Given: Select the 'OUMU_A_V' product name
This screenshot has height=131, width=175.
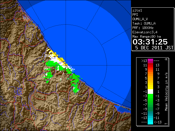Looking at the screenshot, I should [x=140, y=19].
